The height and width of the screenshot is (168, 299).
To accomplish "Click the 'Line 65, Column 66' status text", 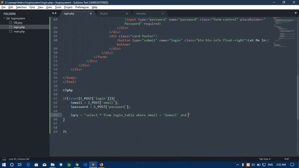I will pyautogui.click(x=19, y=159).
